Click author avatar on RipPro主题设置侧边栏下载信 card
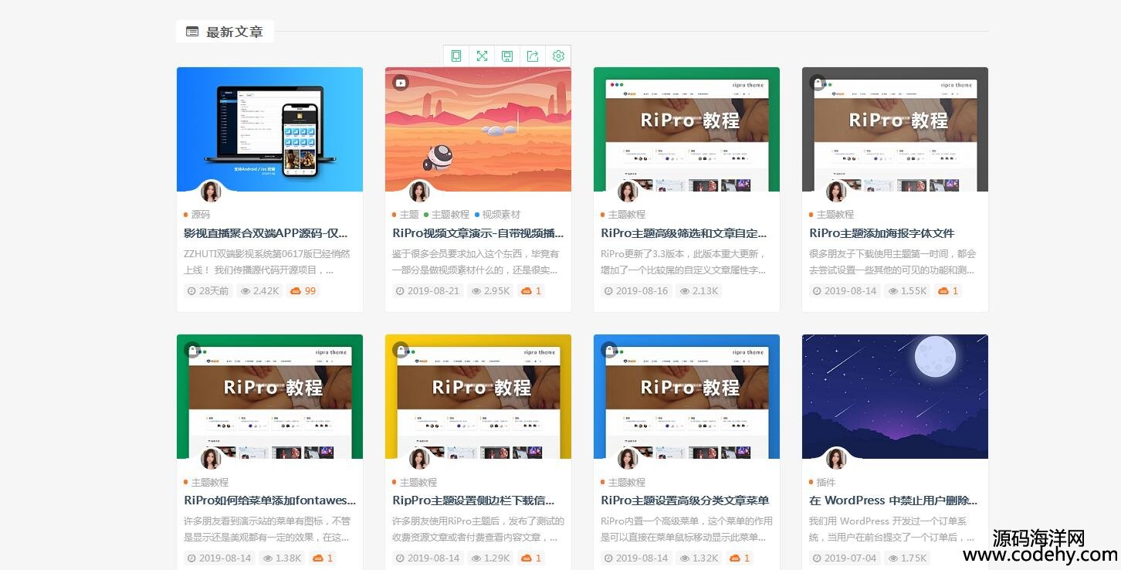This screenshot has width=1121, height=570. pyautogui.click(x=419, y=459)
